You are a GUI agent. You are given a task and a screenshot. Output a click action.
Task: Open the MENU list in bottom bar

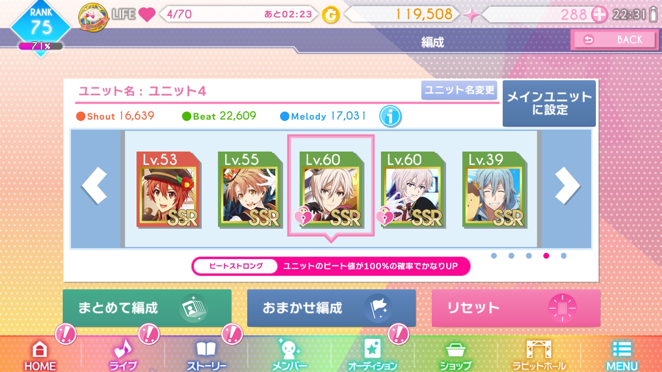[622, 355]
